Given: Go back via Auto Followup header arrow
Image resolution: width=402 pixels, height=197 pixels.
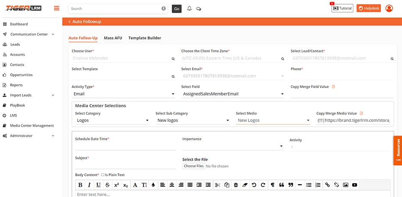Looking at the screenshot, I should [69, 22].
